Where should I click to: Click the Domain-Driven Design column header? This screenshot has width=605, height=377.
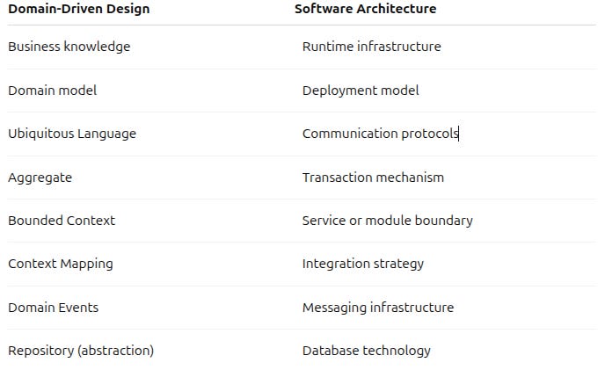79,9
